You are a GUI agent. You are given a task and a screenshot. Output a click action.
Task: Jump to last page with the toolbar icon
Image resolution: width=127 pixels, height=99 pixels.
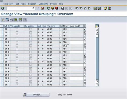click(x=89, y=8)
